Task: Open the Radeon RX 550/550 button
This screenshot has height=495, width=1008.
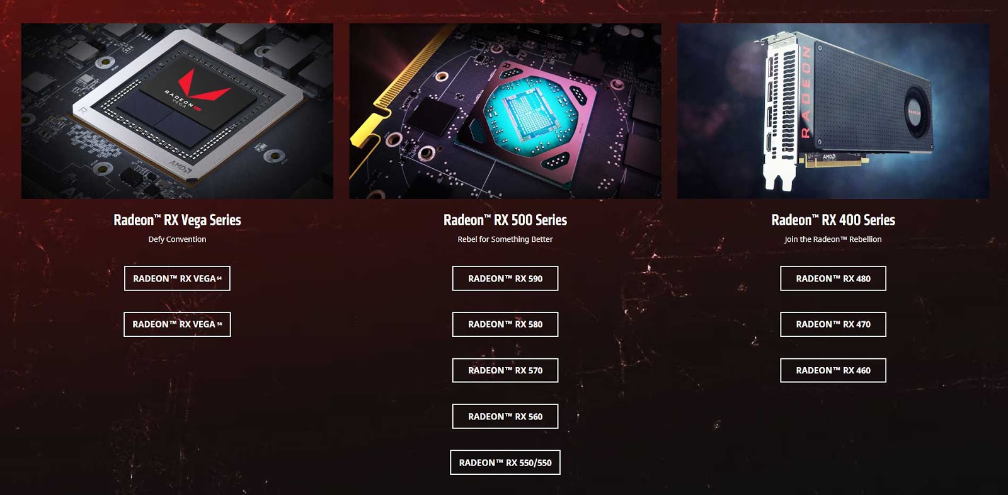Action: pyautogui.click(x=505, y=462)
